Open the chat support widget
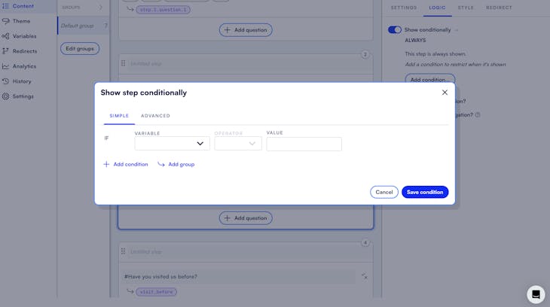Viewport: 550px width, 307px height. [536, 294]
